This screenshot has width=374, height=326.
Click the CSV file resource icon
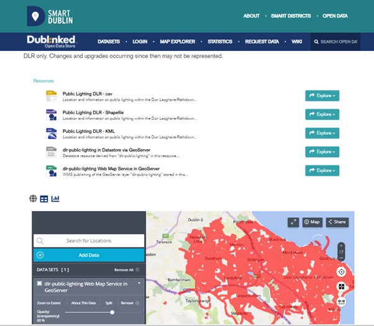(51, 96)
